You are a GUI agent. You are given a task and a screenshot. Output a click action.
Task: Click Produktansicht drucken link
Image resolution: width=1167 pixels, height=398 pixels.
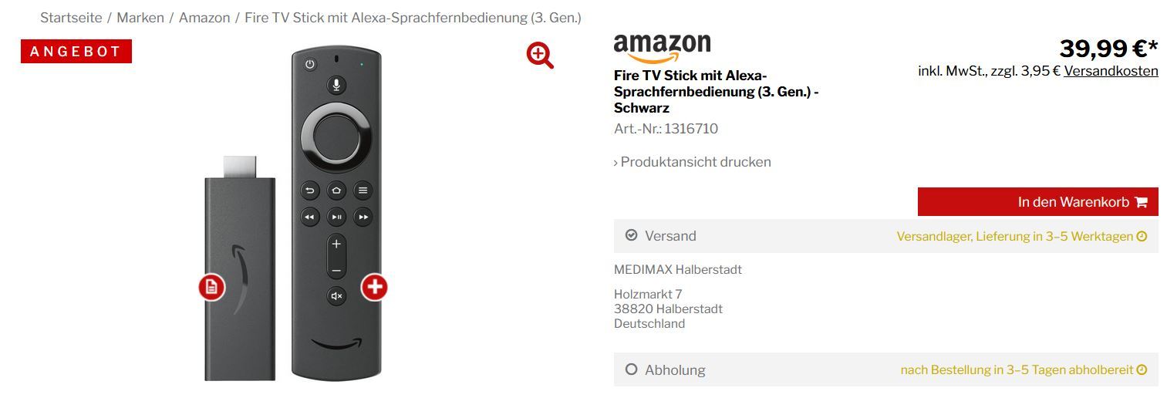(x=694, y=162)
